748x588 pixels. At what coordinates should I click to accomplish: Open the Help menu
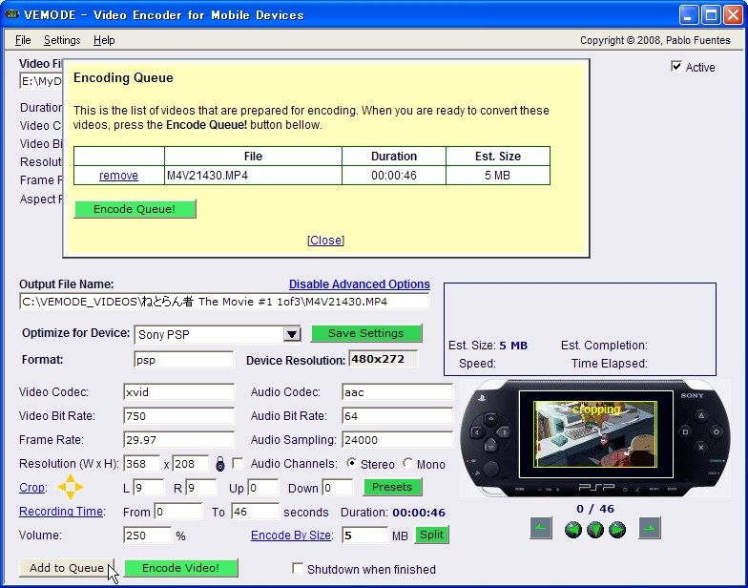pos(104,40)
